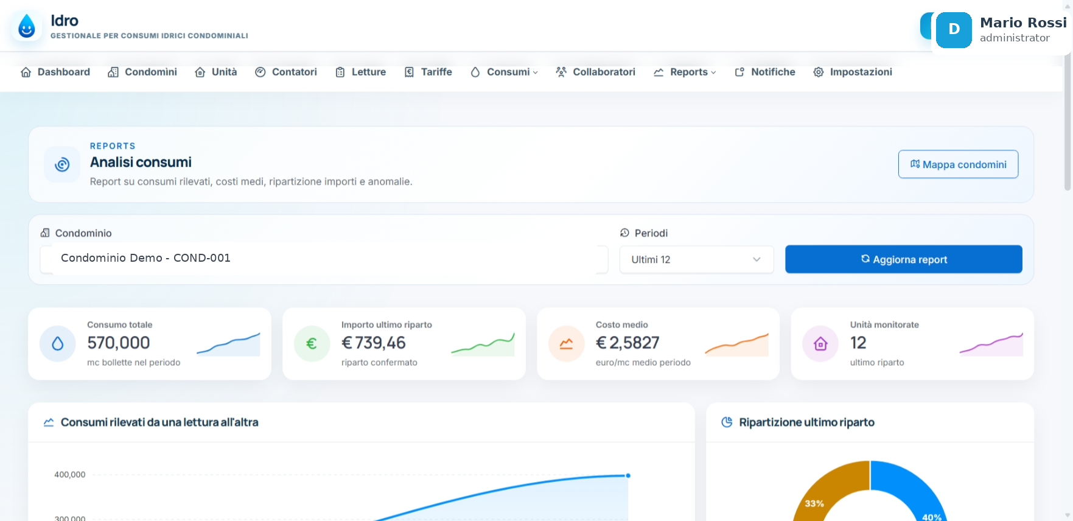Open the Tariffe menu entry
Screen dimensions: 1073x521
pyautogui.click(x=428, y=72)
